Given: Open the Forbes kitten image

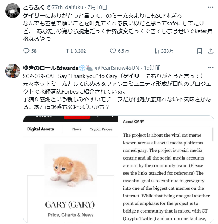Looking at the screenshot, I should [x=71, y=169].
